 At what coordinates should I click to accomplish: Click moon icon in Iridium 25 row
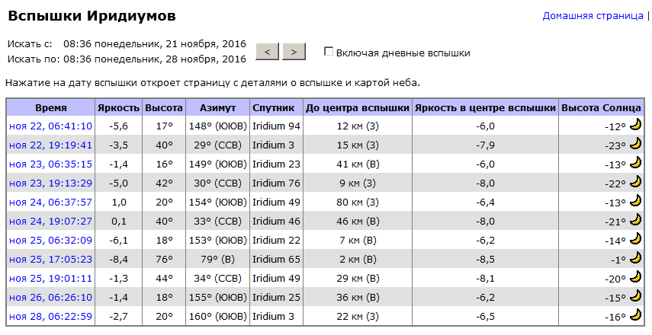coord(635,295)
